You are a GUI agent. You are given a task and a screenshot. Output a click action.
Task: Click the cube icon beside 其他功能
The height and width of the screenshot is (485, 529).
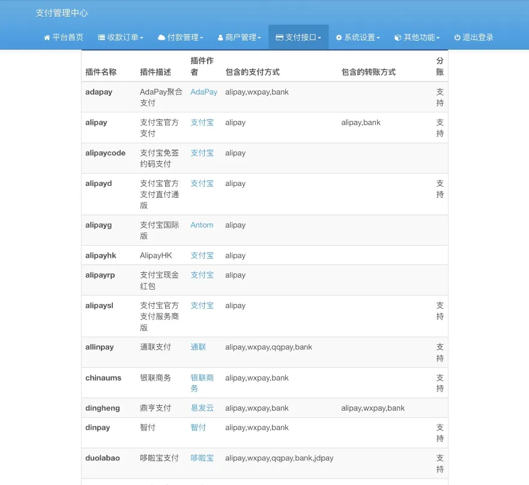(398, 37)
